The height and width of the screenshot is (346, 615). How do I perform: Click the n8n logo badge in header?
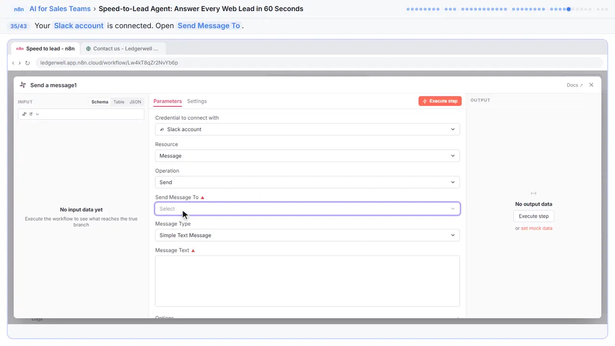[19, 9]
